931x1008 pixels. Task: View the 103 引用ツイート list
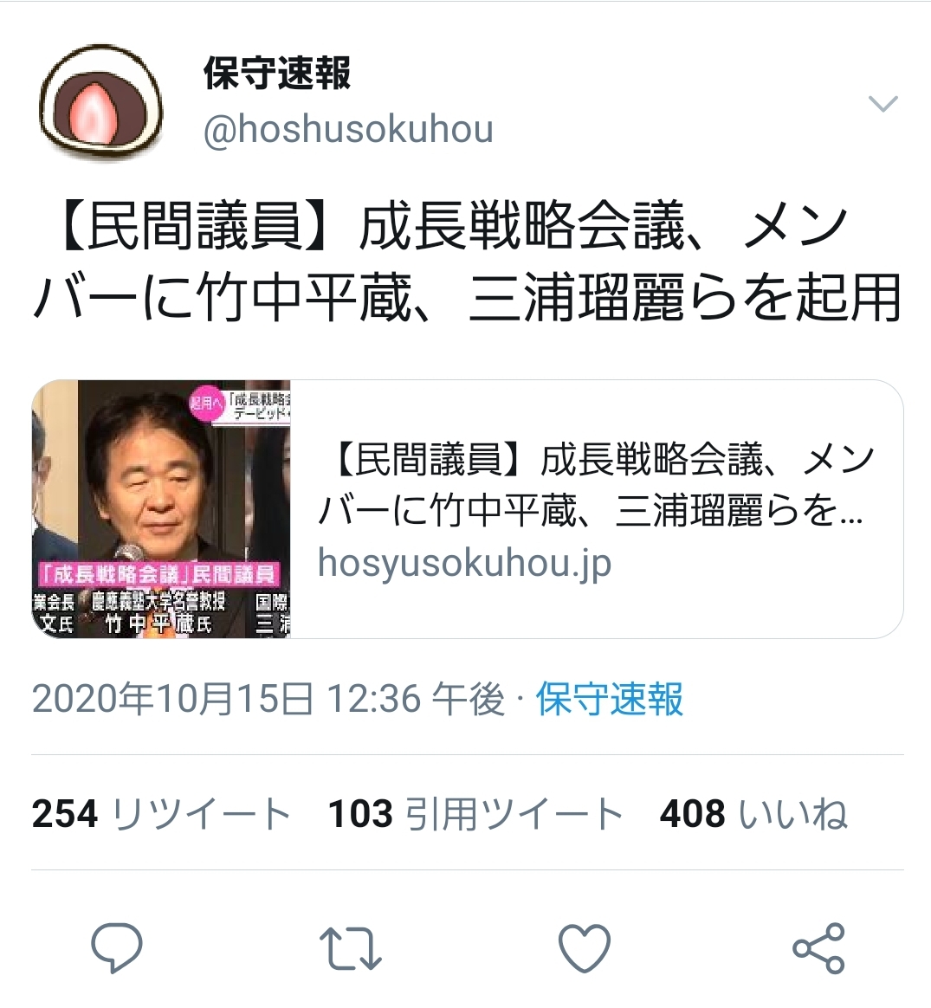point(475,813)
